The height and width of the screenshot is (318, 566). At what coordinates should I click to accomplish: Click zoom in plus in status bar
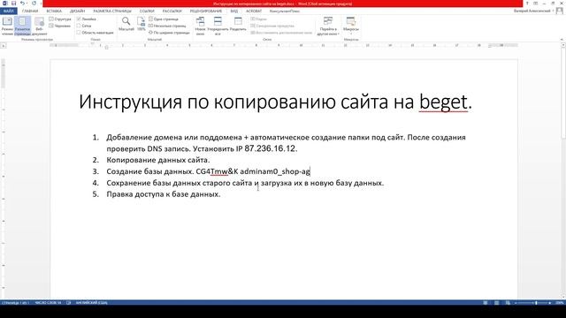(x=550, y=303)
